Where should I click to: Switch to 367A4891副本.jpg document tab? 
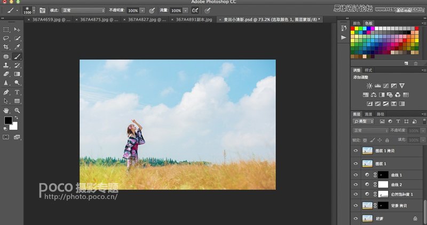tap(194, 20)
